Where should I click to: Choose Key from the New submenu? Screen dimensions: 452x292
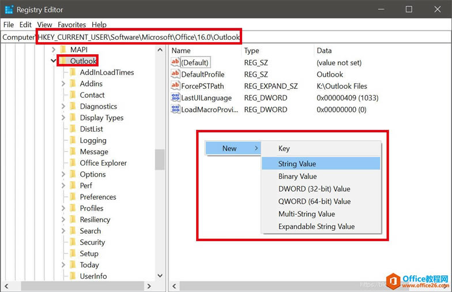321,149
